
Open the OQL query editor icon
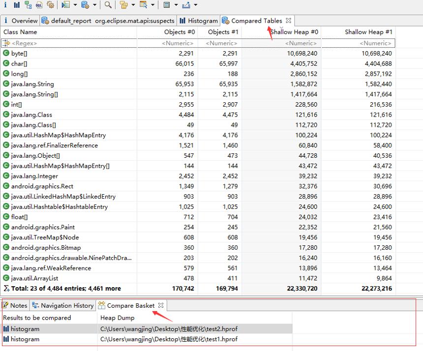click(x=39, y=4)
